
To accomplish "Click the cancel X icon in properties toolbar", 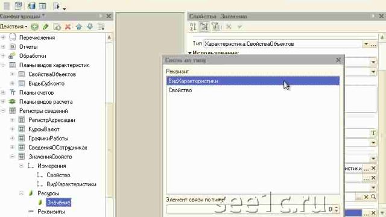I will (229, 27).
